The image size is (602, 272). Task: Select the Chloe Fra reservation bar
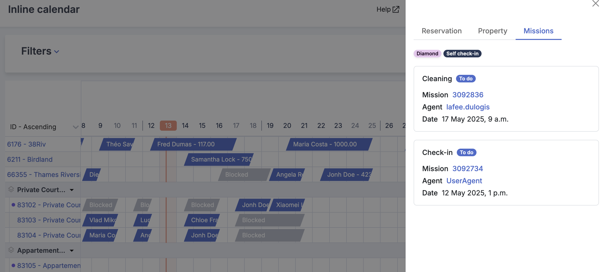(202, 220)
